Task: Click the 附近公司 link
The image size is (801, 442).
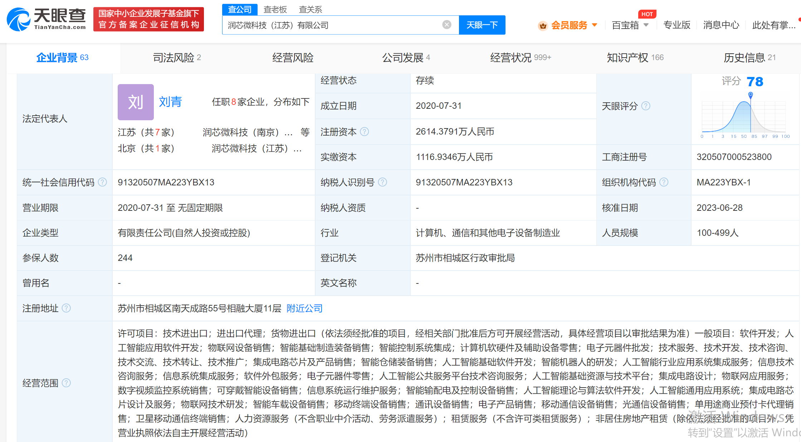Action: pos(304,309)
